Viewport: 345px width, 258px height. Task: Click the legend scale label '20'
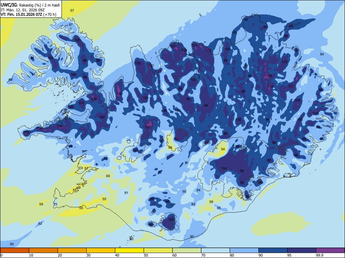click(x=60, y=255)
